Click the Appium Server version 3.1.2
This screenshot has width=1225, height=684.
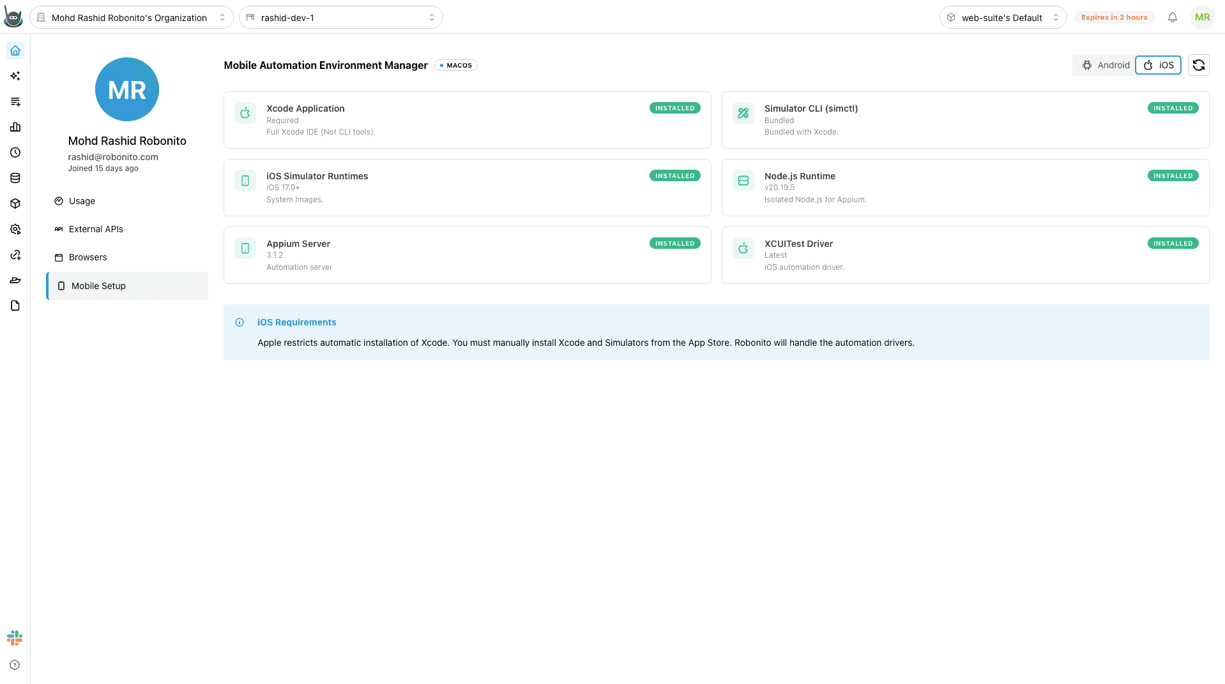(x=275, y=255)
